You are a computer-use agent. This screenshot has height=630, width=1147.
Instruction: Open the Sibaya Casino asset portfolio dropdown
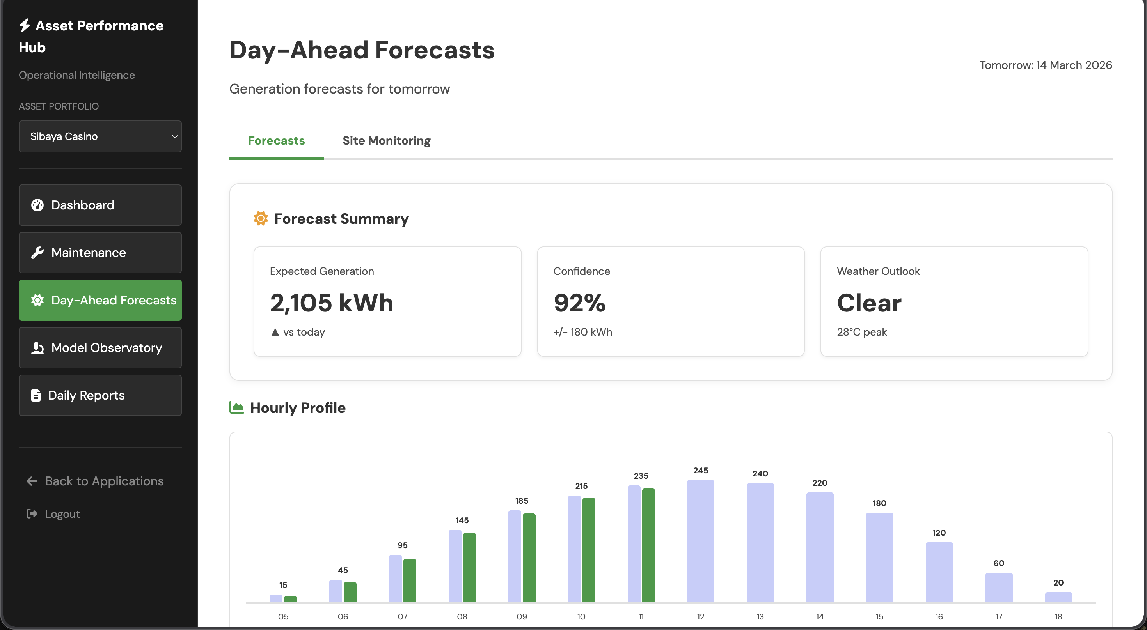pos(100,136)
